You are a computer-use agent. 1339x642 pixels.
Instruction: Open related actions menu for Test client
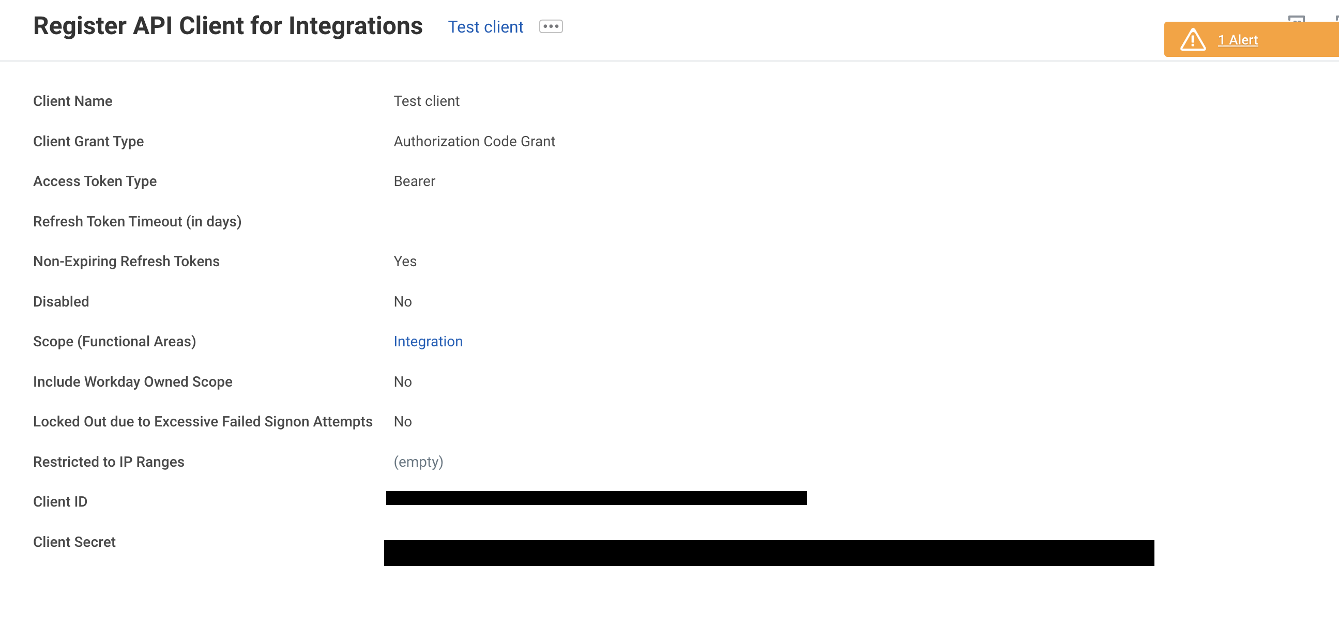point(551,26)
